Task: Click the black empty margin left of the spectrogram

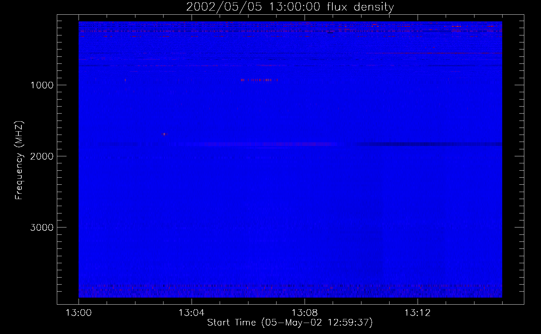Action: [x=68, y=160]
